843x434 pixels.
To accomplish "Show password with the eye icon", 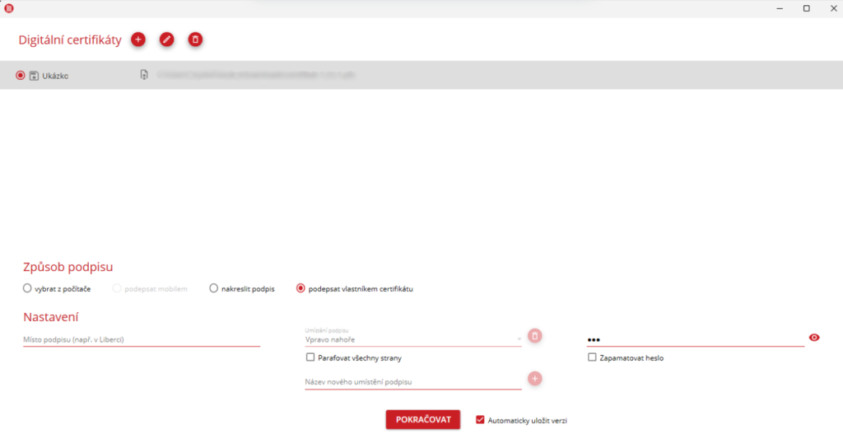I will coord(815,338).
